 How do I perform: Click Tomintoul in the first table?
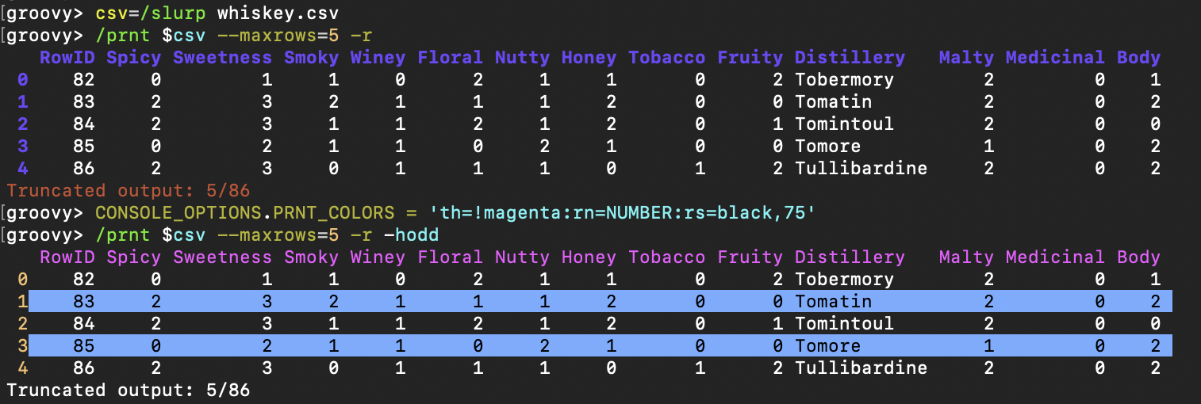point(844,124)
